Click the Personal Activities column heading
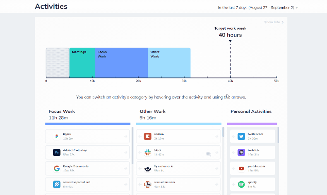The image size is (327, 195). click(x=251, y=111)
